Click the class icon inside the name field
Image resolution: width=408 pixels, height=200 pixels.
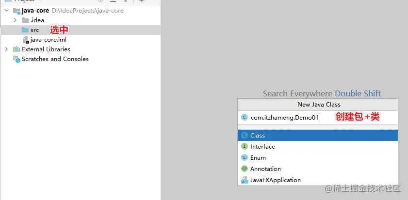tap(244, 117)
